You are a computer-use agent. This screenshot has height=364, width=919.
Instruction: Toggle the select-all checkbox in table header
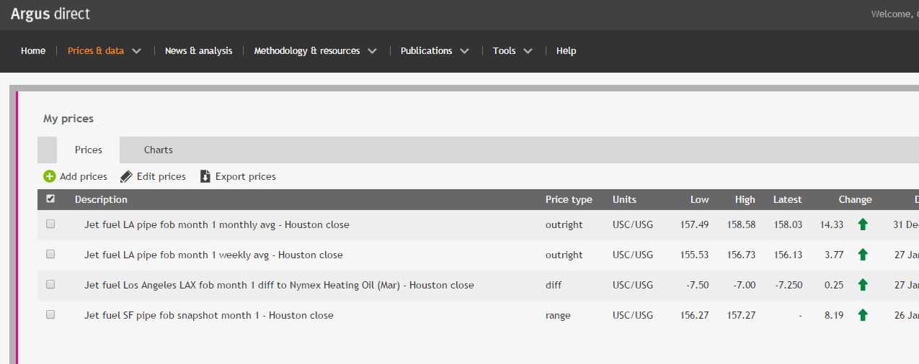[50, 199]
